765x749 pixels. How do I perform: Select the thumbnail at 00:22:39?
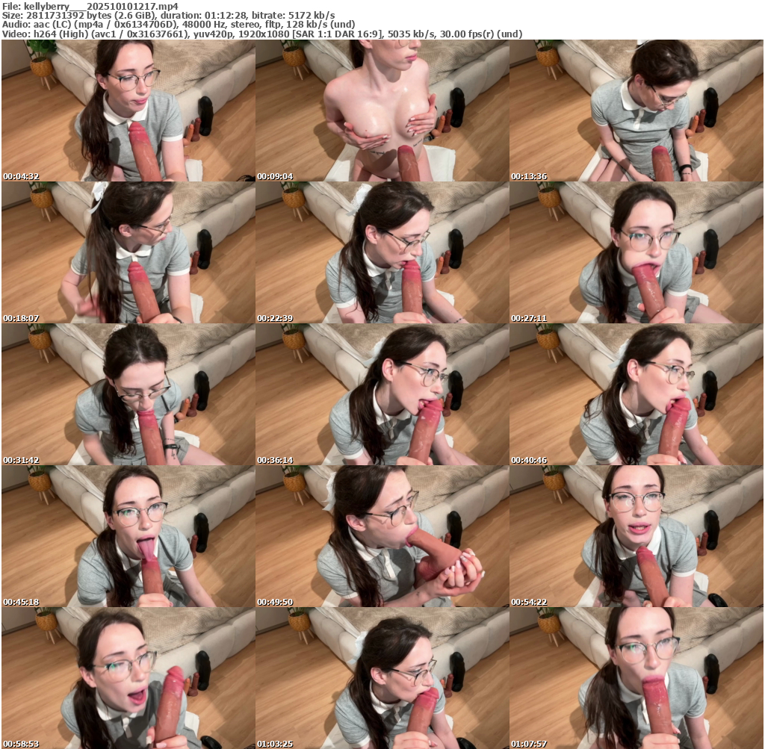382,252
